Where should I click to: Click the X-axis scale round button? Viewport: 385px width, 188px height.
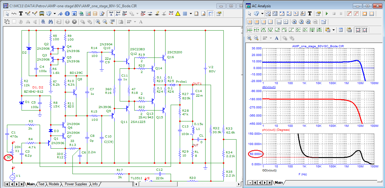pyautogui.click(x=294, y=22)
